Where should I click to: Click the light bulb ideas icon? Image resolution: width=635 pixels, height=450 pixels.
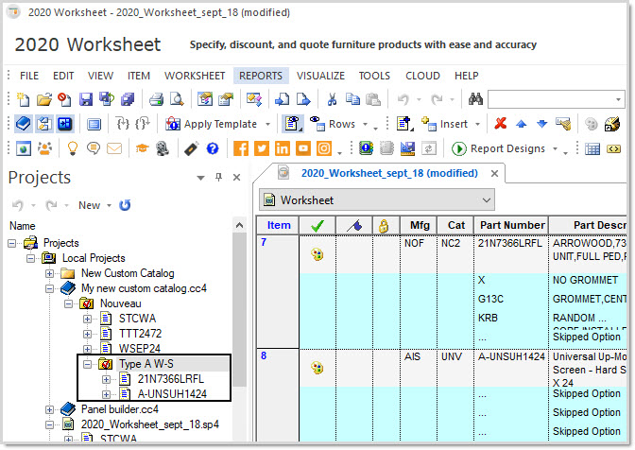coord(73,148)
